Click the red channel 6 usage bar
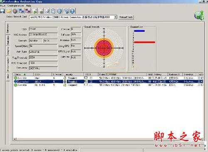208x152 pixels. coord(144,42)
